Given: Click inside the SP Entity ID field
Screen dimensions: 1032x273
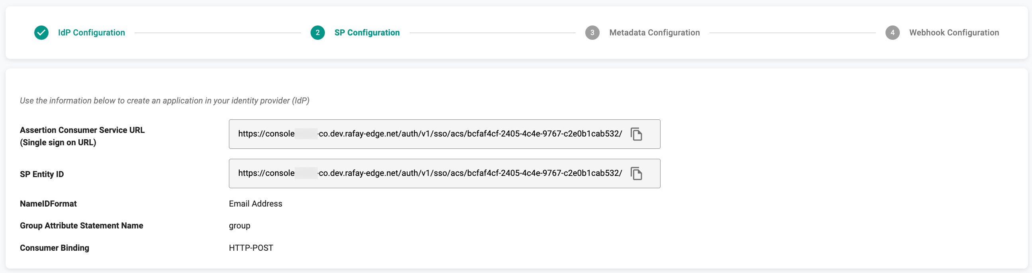Looking at the screenshot, I should click(x=430, y=174).
